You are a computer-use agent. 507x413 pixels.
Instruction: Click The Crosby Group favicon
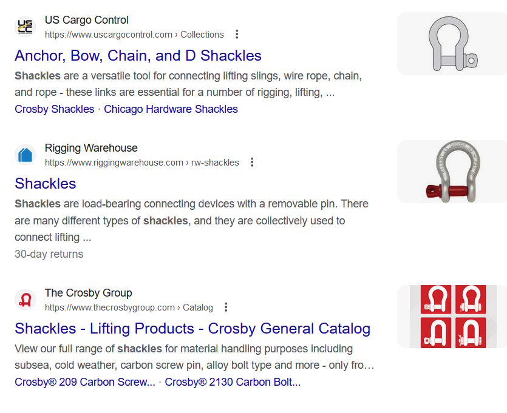(x=25, y=300)
